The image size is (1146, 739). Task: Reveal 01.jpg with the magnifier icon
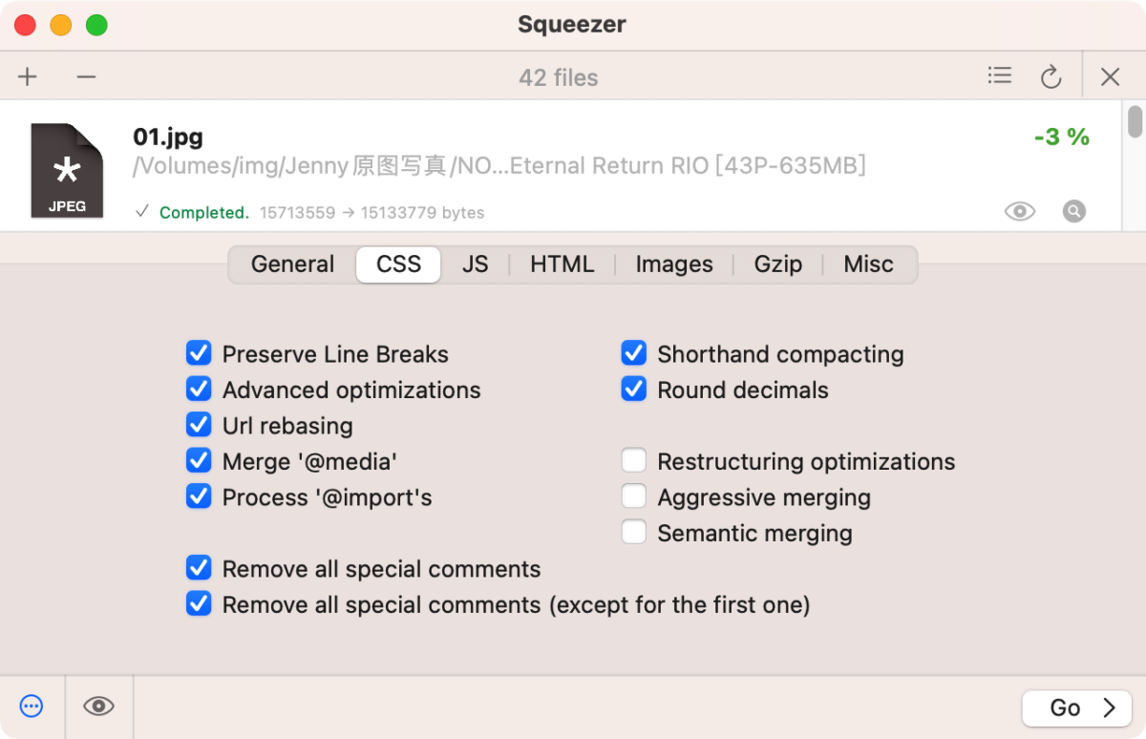point(1074,211)
